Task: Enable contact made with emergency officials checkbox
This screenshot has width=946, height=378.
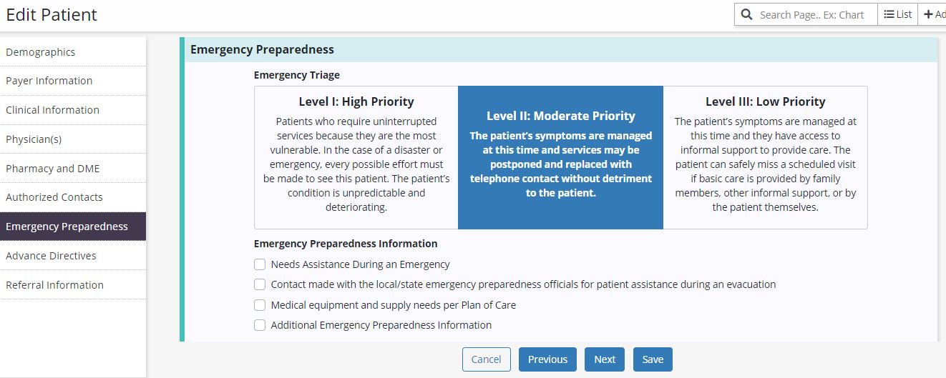Action: coord(260,284)
